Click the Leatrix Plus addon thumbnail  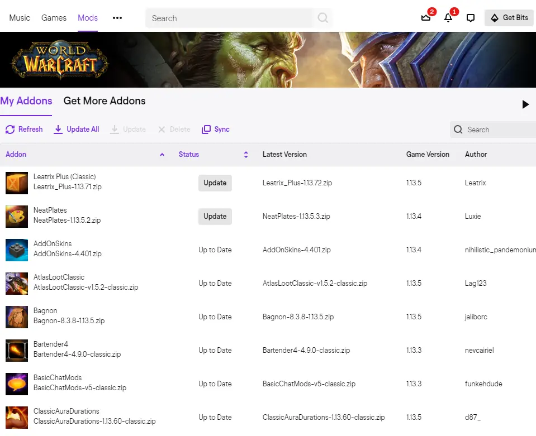click(x=16, y=183)
